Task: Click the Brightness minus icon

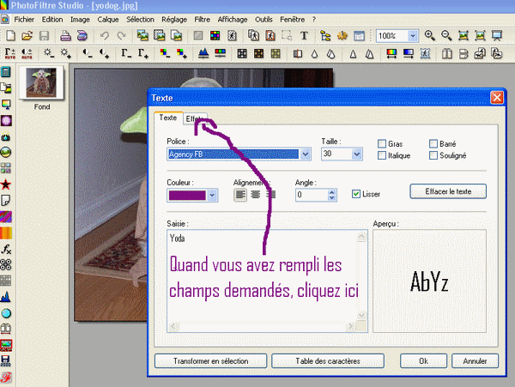Action: [x=49, y=53]
